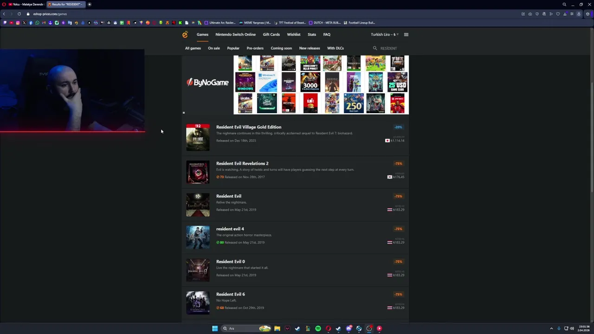Click the volume icon in system tray

pyautogui.click(x=572, y=328)
